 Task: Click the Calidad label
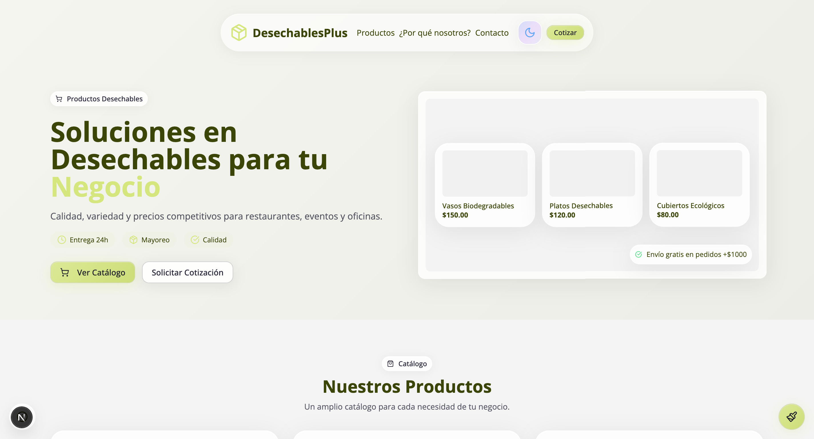click(x=215, y=239)
